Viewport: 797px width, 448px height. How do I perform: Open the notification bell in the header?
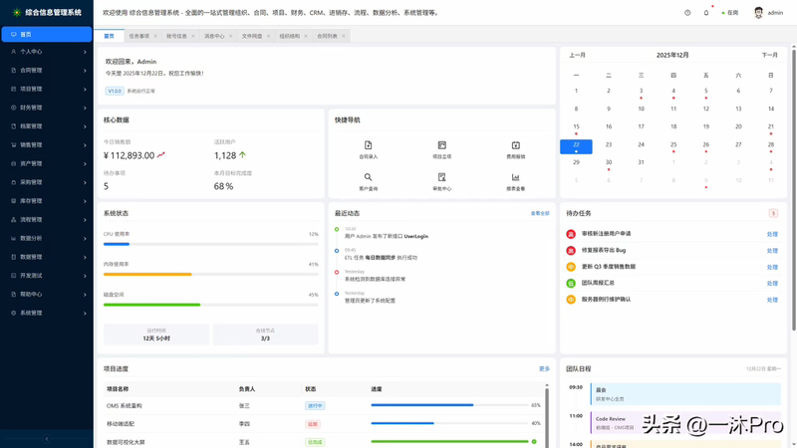click(x=706, y=13)
